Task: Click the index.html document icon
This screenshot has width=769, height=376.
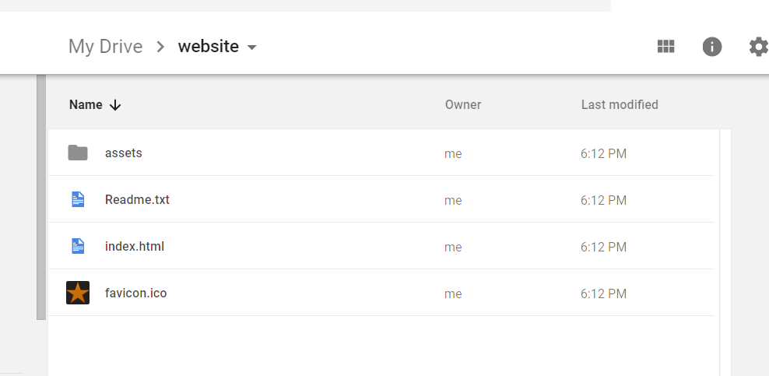Action: point(78,246)
